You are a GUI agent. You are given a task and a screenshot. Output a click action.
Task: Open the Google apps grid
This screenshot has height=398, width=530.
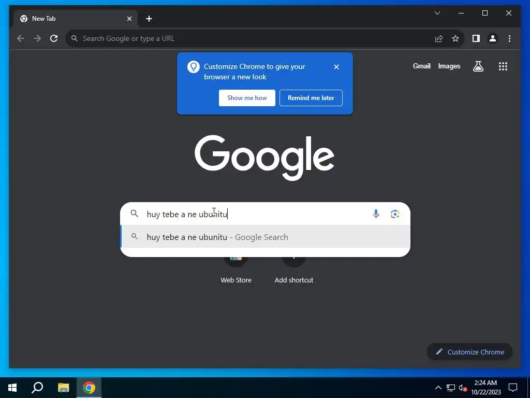coord(503,66)
